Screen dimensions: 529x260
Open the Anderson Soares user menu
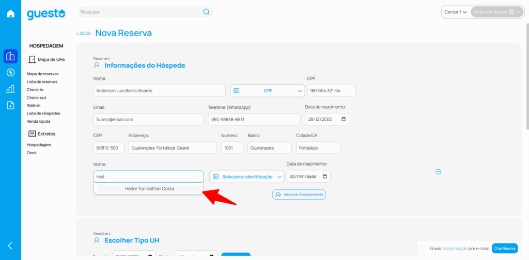click(496, 12)
